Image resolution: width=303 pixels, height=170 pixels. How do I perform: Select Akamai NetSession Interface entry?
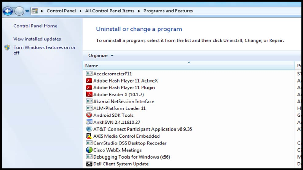(x=124, y=101)
